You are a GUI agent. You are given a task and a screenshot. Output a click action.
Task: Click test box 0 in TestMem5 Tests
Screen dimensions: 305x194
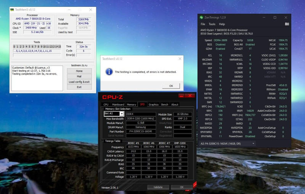14,46
